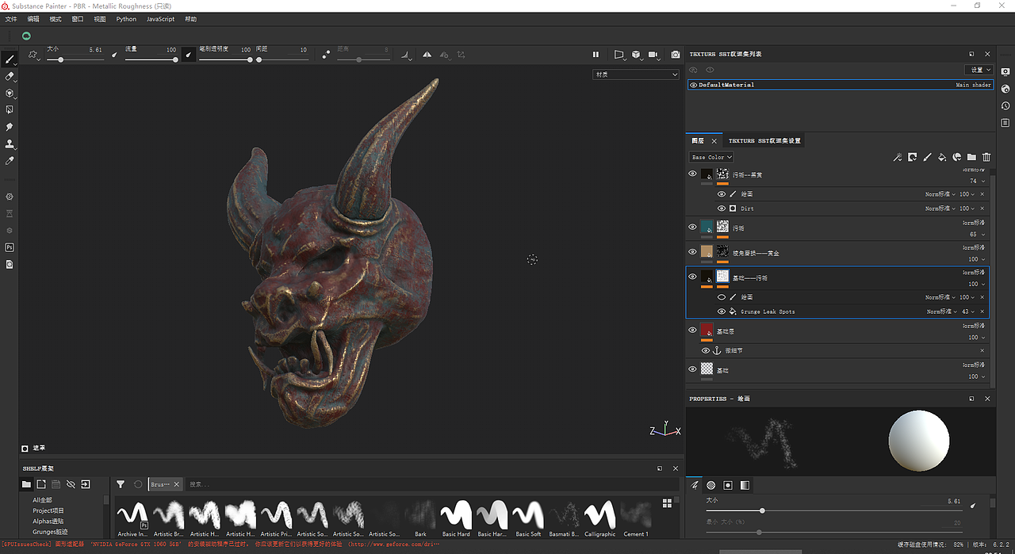
Task: Hide the Dirt effect layer
Action: pos(722,208)
